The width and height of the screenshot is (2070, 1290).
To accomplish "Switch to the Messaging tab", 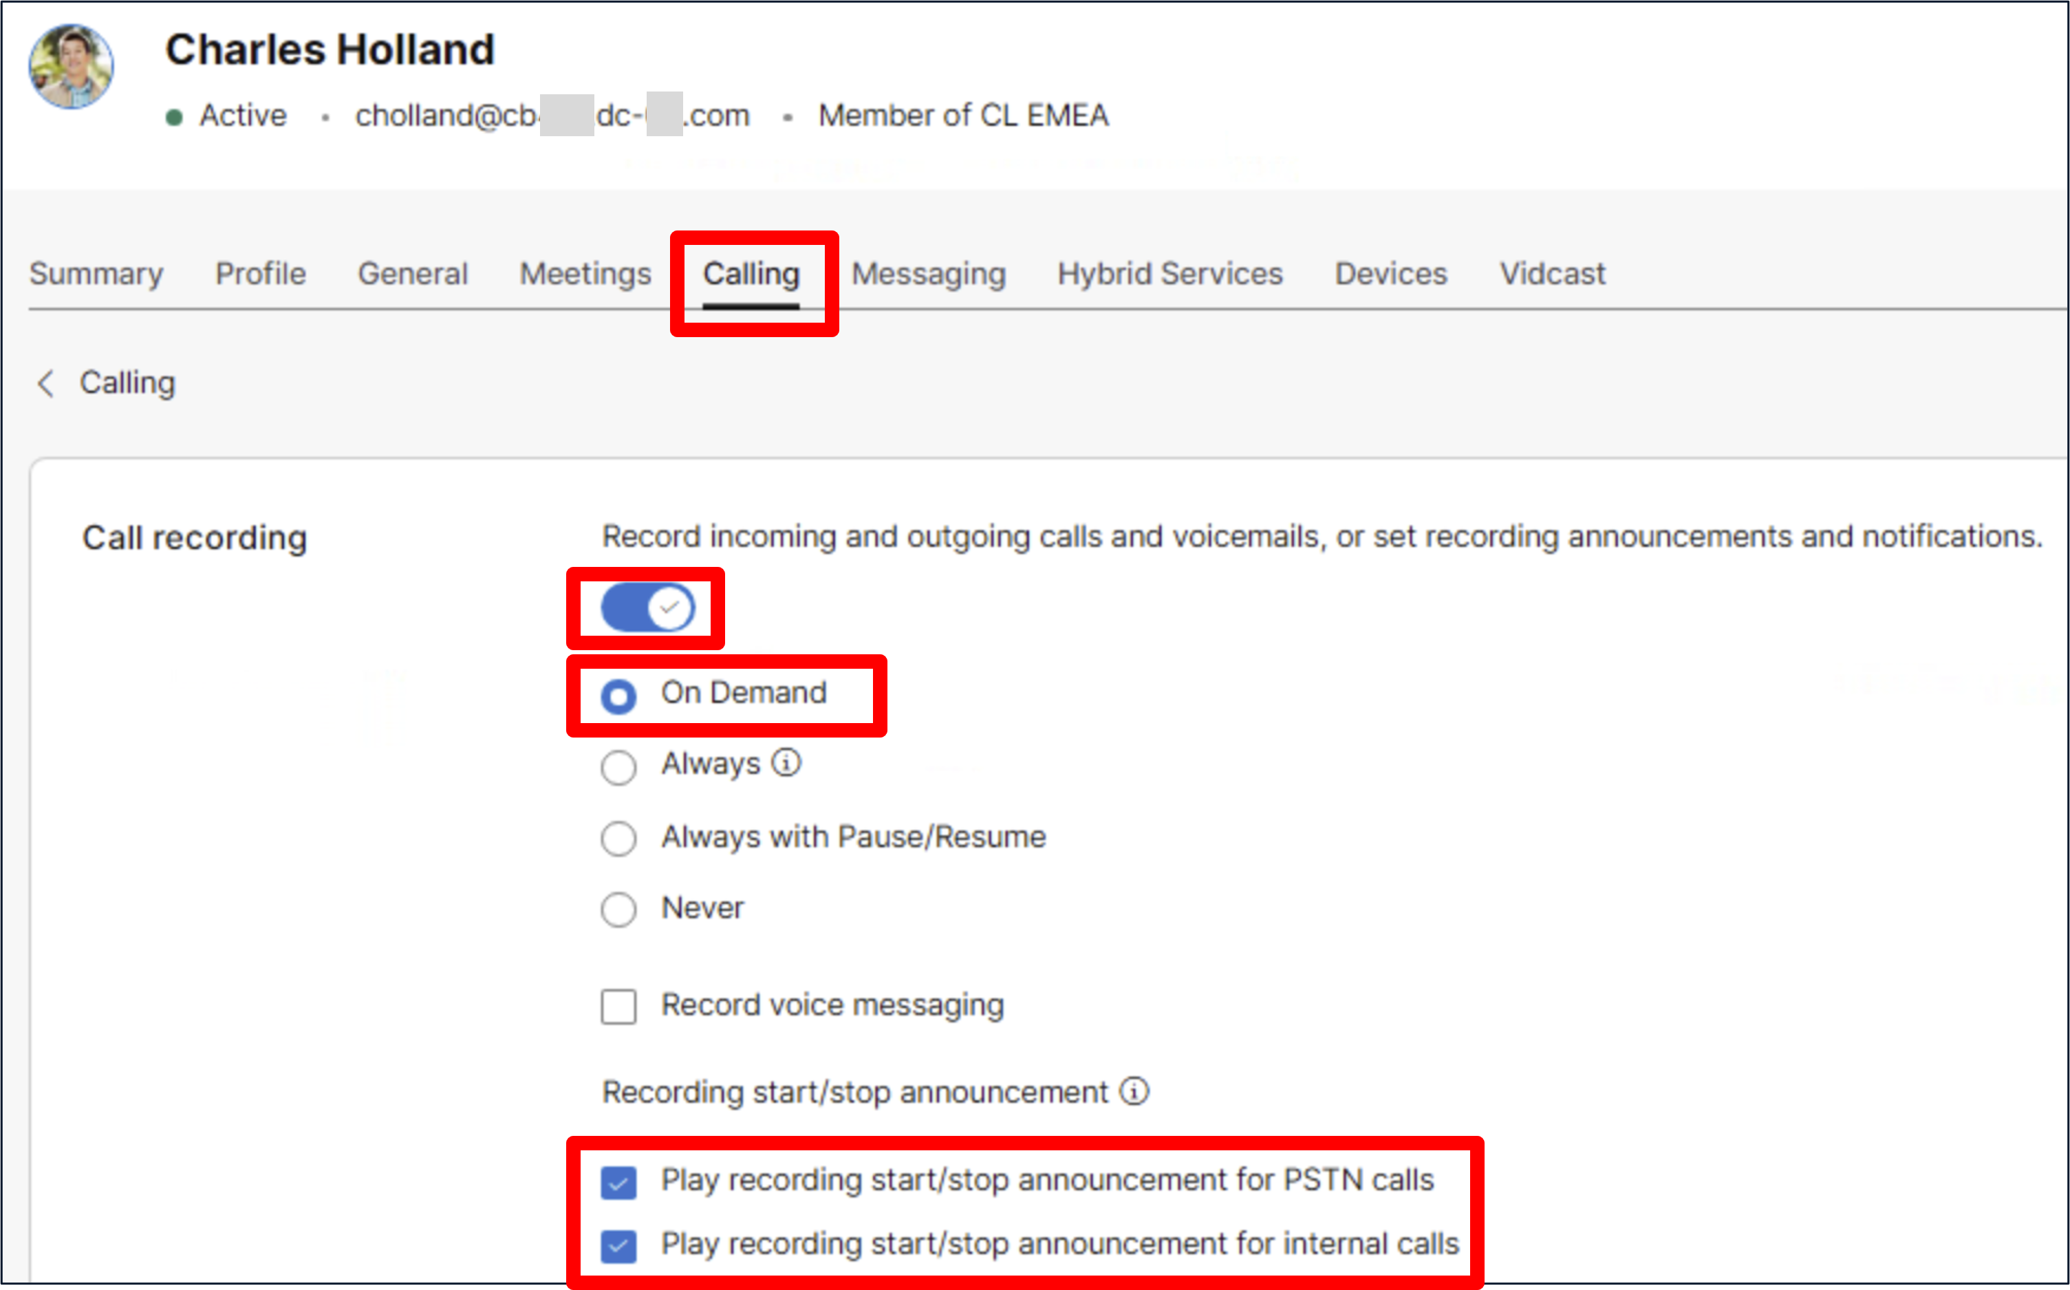I will (928, 274).
